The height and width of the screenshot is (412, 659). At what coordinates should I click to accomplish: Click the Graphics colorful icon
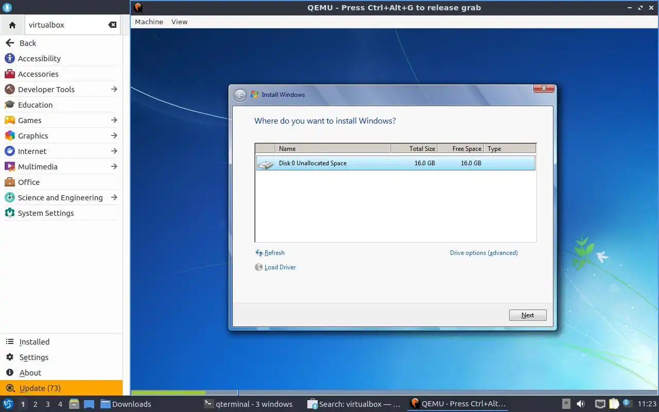(x=9, y=136)
